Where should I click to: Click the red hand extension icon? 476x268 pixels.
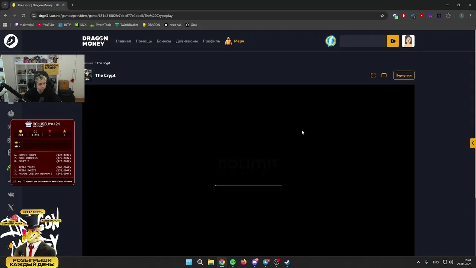tap(403, 16)
